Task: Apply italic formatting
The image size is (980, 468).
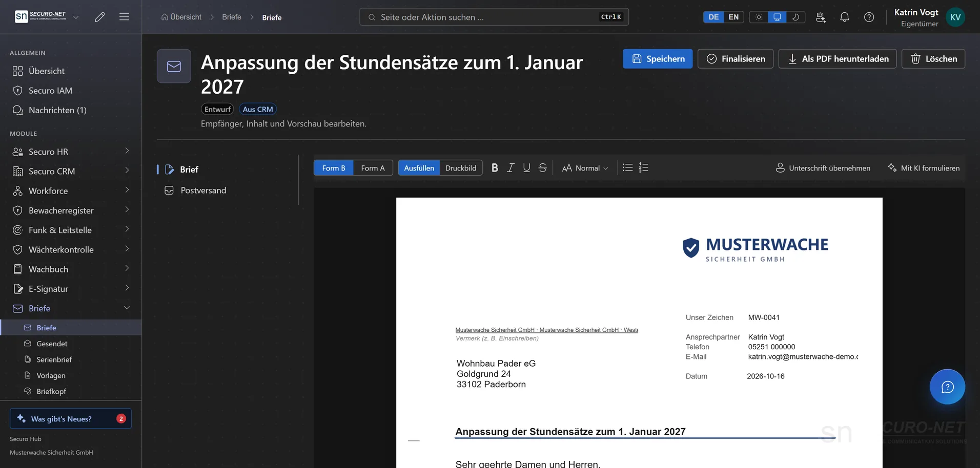Action: pyautogui.click(x=511, y=168)
